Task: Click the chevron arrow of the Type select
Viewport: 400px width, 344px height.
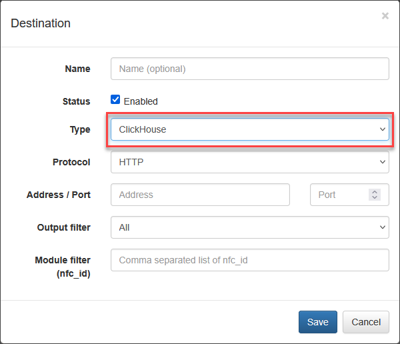Action: pos(383,129)
